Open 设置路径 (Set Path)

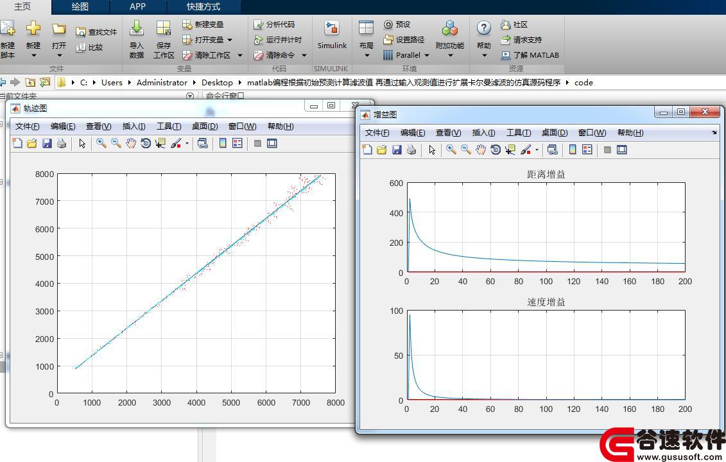[x=404, y=40]
